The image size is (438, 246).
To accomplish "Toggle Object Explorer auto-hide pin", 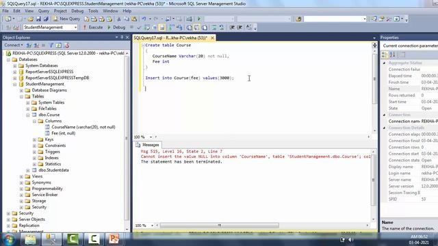I will (x=122, y=37).
